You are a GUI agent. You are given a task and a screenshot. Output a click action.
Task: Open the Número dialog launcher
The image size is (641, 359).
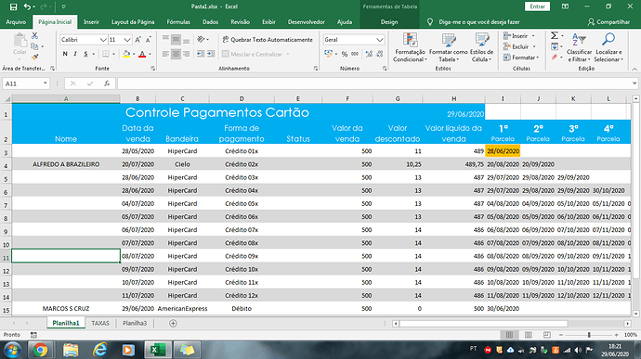click(385, 69)
